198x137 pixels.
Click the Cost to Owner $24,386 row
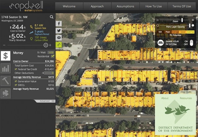click(33, 61)
